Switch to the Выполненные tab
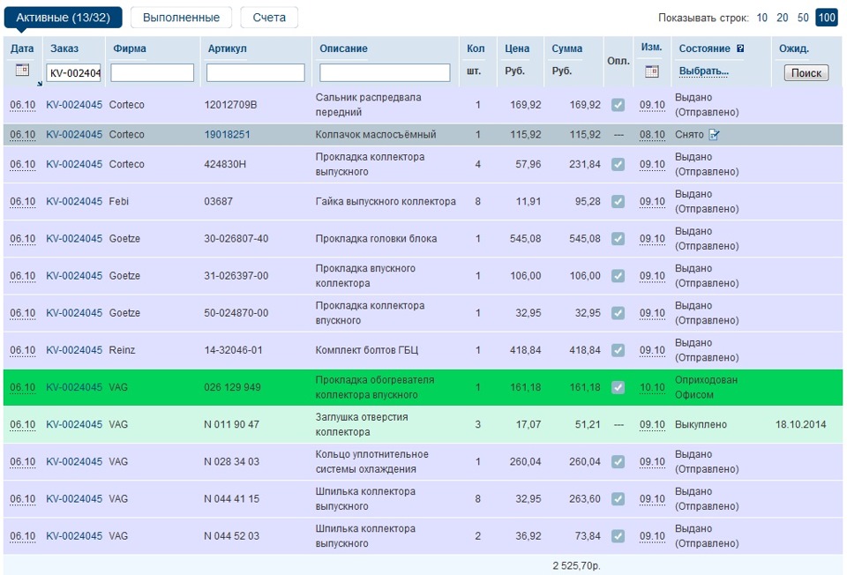847x575 pixels. click(x=181, y=18)
